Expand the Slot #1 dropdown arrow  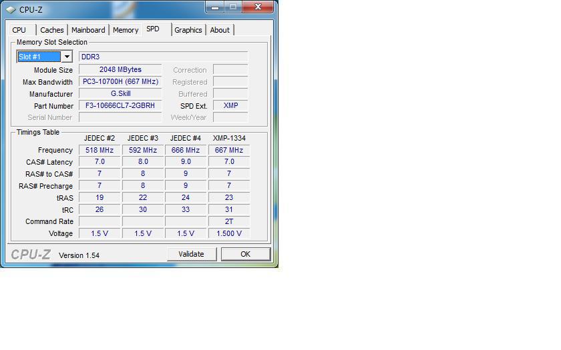(67, 57)
